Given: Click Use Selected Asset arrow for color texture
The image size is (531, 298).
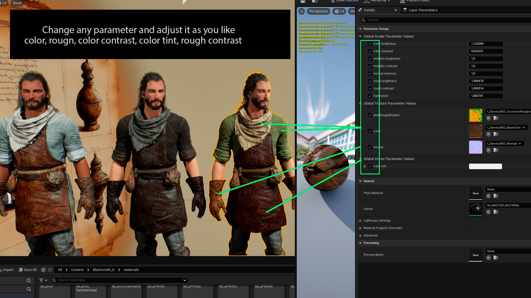Looking at the screenshot, I should [489, 134].
